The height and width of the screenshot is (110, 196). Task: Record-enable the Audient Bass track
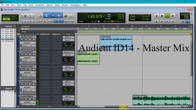coord(22,40)
